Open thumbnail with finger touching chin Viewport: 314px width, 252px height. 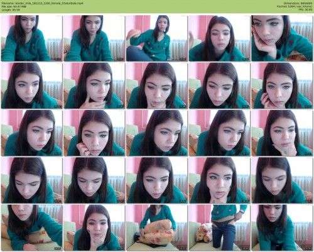click(x=94, y=85)
